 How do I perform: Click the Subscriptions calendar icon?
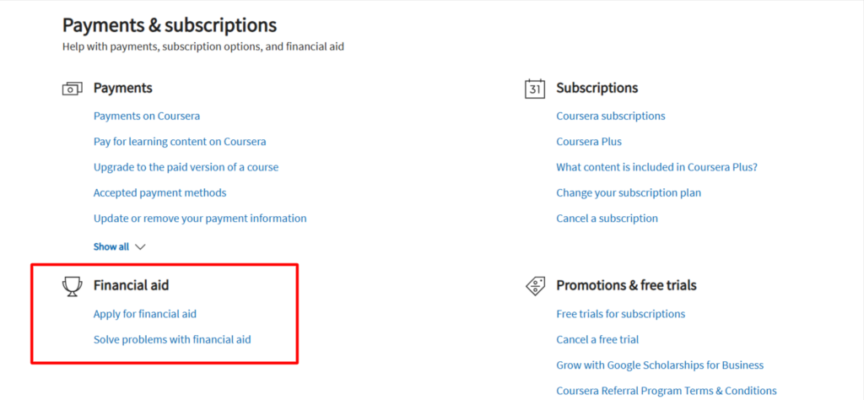535,89
